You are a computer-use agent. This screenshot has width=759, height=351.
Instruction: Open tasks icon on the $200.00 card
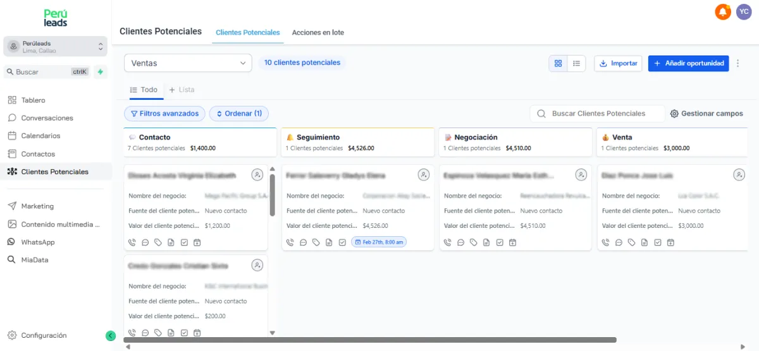pos(184,333)
